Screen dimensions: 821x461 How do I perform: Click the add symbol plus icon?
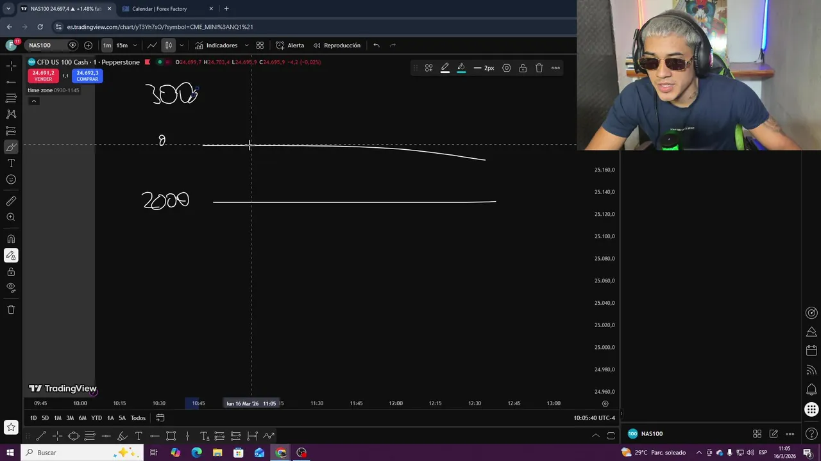[x=88, y=45]
